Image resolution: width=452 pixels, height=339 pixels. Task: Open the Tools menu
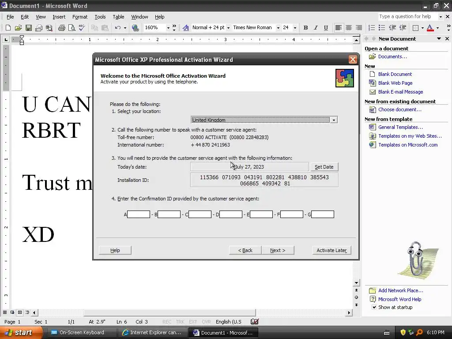tap(100, 17)
